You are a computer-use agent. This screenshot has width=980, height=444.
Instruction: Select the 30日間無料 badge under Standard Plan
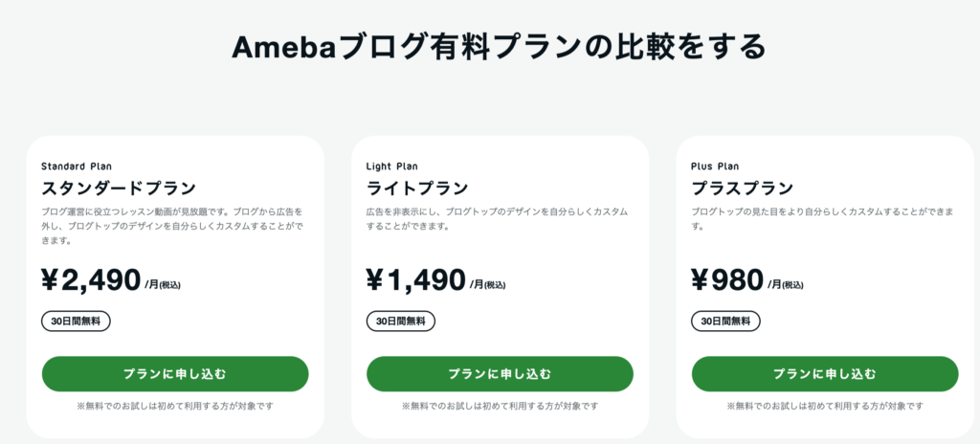coord(76,322)
